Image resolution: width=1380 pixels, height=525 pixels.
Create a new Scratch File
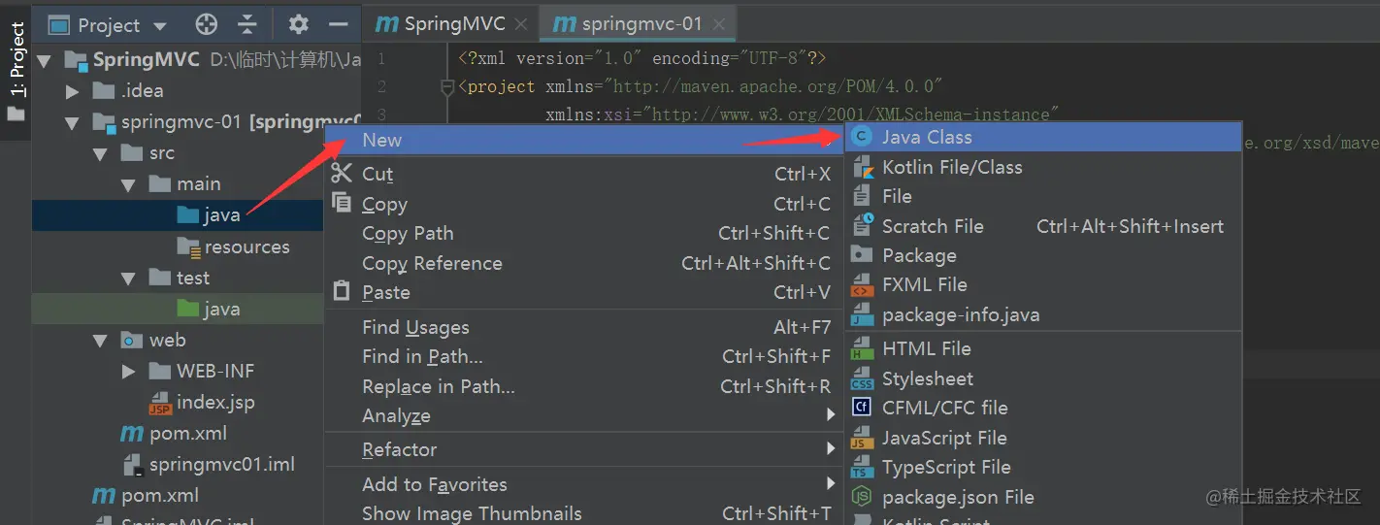pyautogui.click(x=1043, y=226)
